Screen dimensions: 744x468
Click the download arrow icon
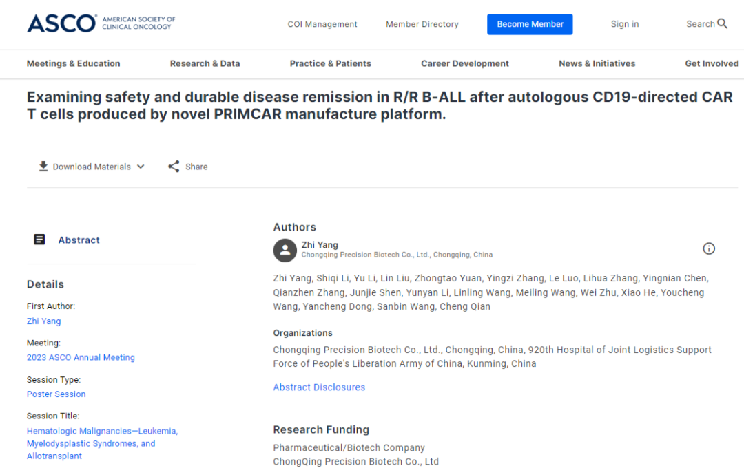(43, 167)
